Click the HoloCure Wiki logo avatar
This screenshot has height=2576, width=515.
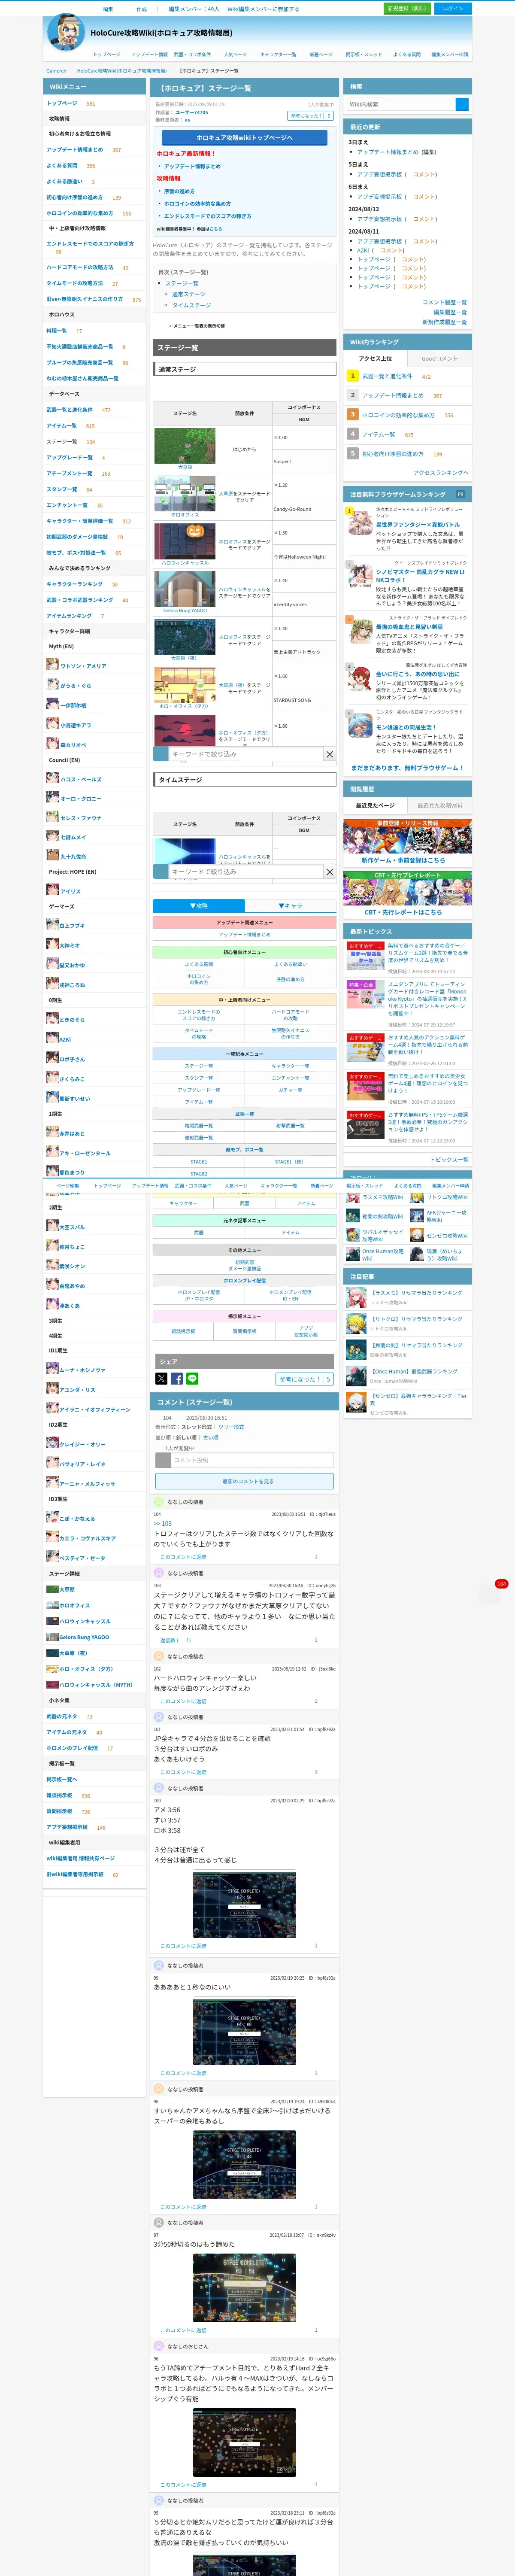67,33
